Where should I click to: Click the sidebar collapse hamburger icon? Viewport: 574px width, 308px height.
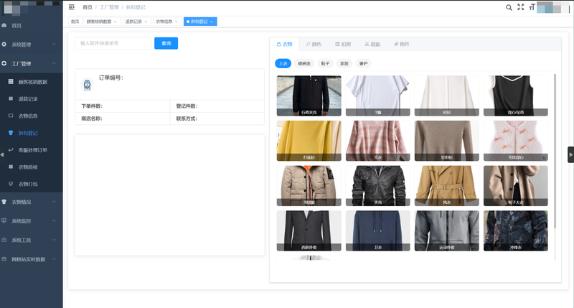tap(72, 7)
